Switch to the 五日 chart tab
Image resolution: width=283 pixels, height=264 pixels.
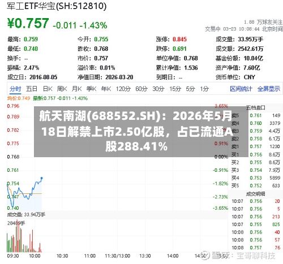click(x=32, y=89)
